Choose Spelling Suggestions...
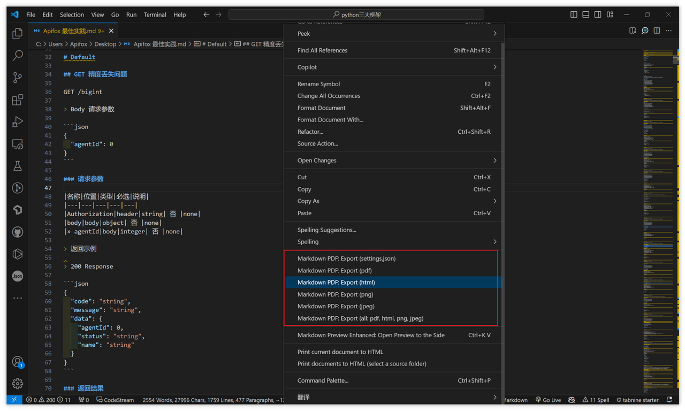Screen dimensions: 685x411 pyautogui.click(x=392, y=230)
